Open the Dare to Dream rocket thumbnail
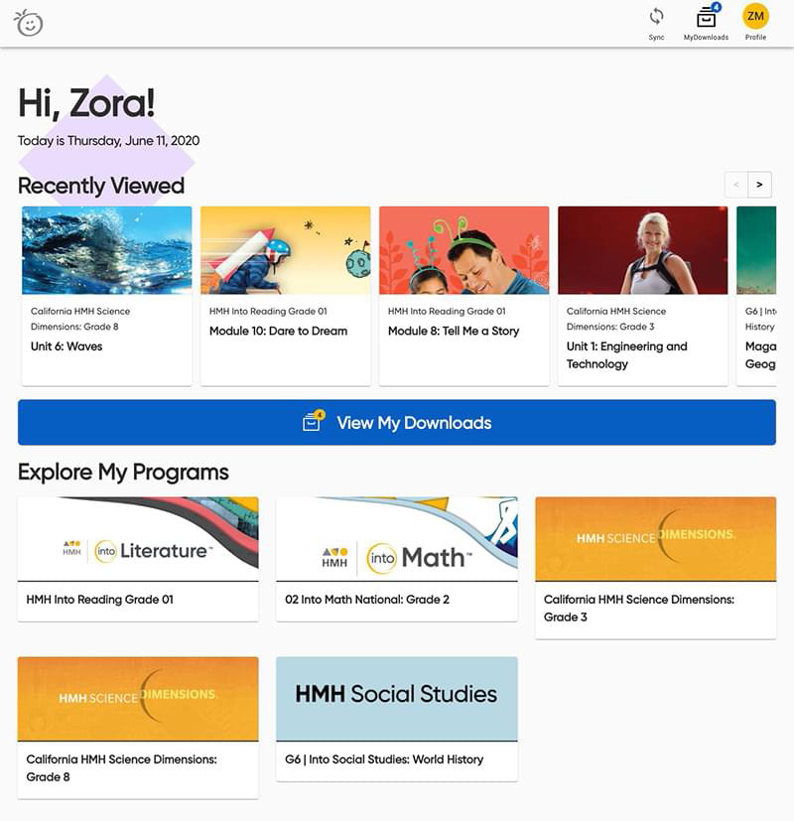This screenshot has width=794, height=821. pos(286,250)
